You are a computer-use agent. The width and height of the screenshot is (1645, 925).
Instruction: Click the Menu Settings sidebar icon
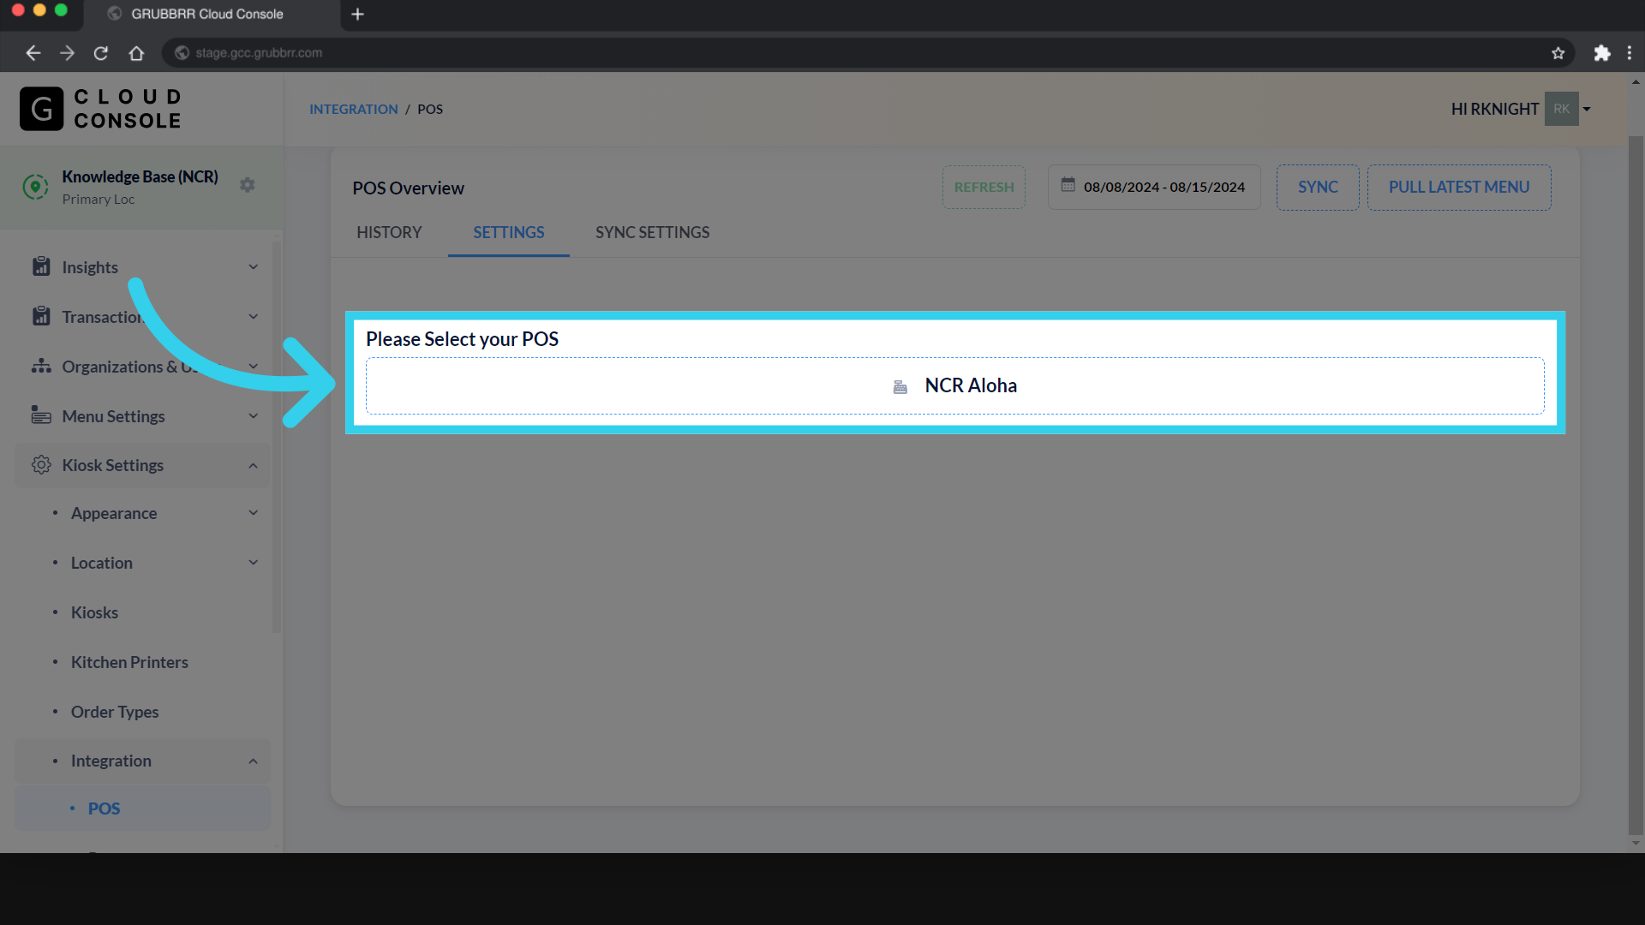click(41, 415)
